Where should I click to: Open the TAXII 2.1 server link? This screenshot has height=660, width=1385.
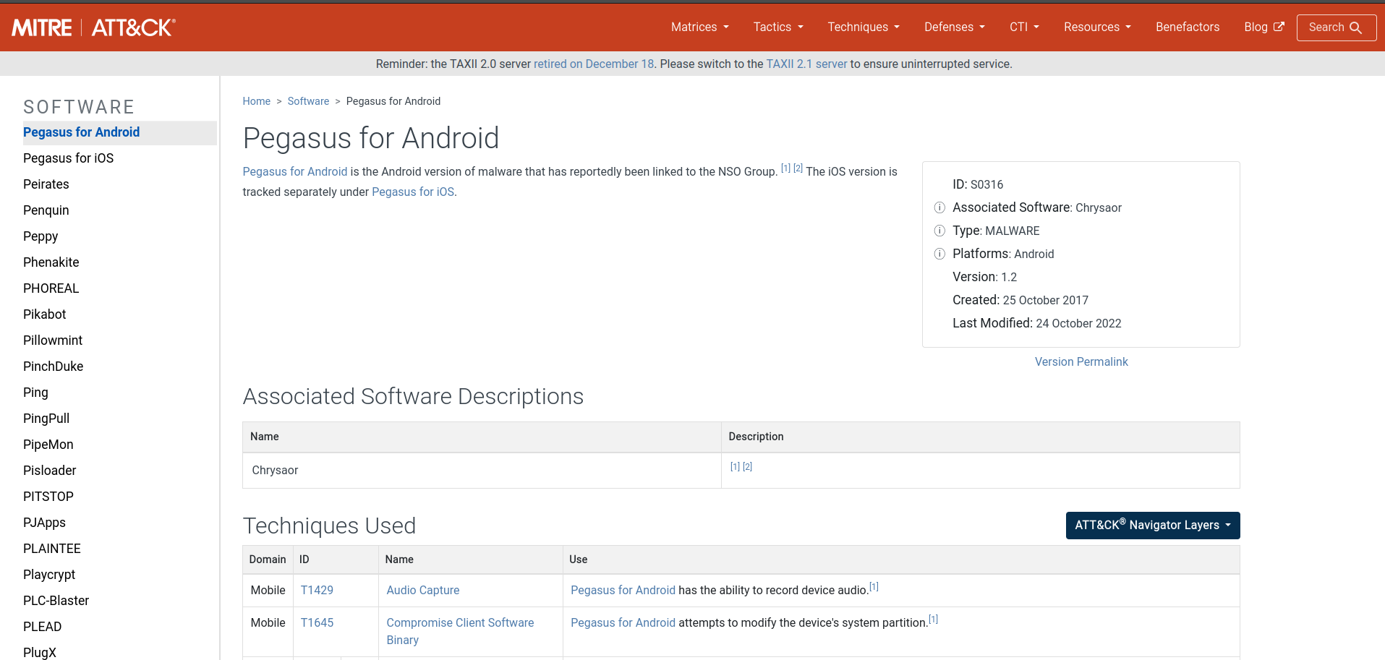click(x=806, y=64)
